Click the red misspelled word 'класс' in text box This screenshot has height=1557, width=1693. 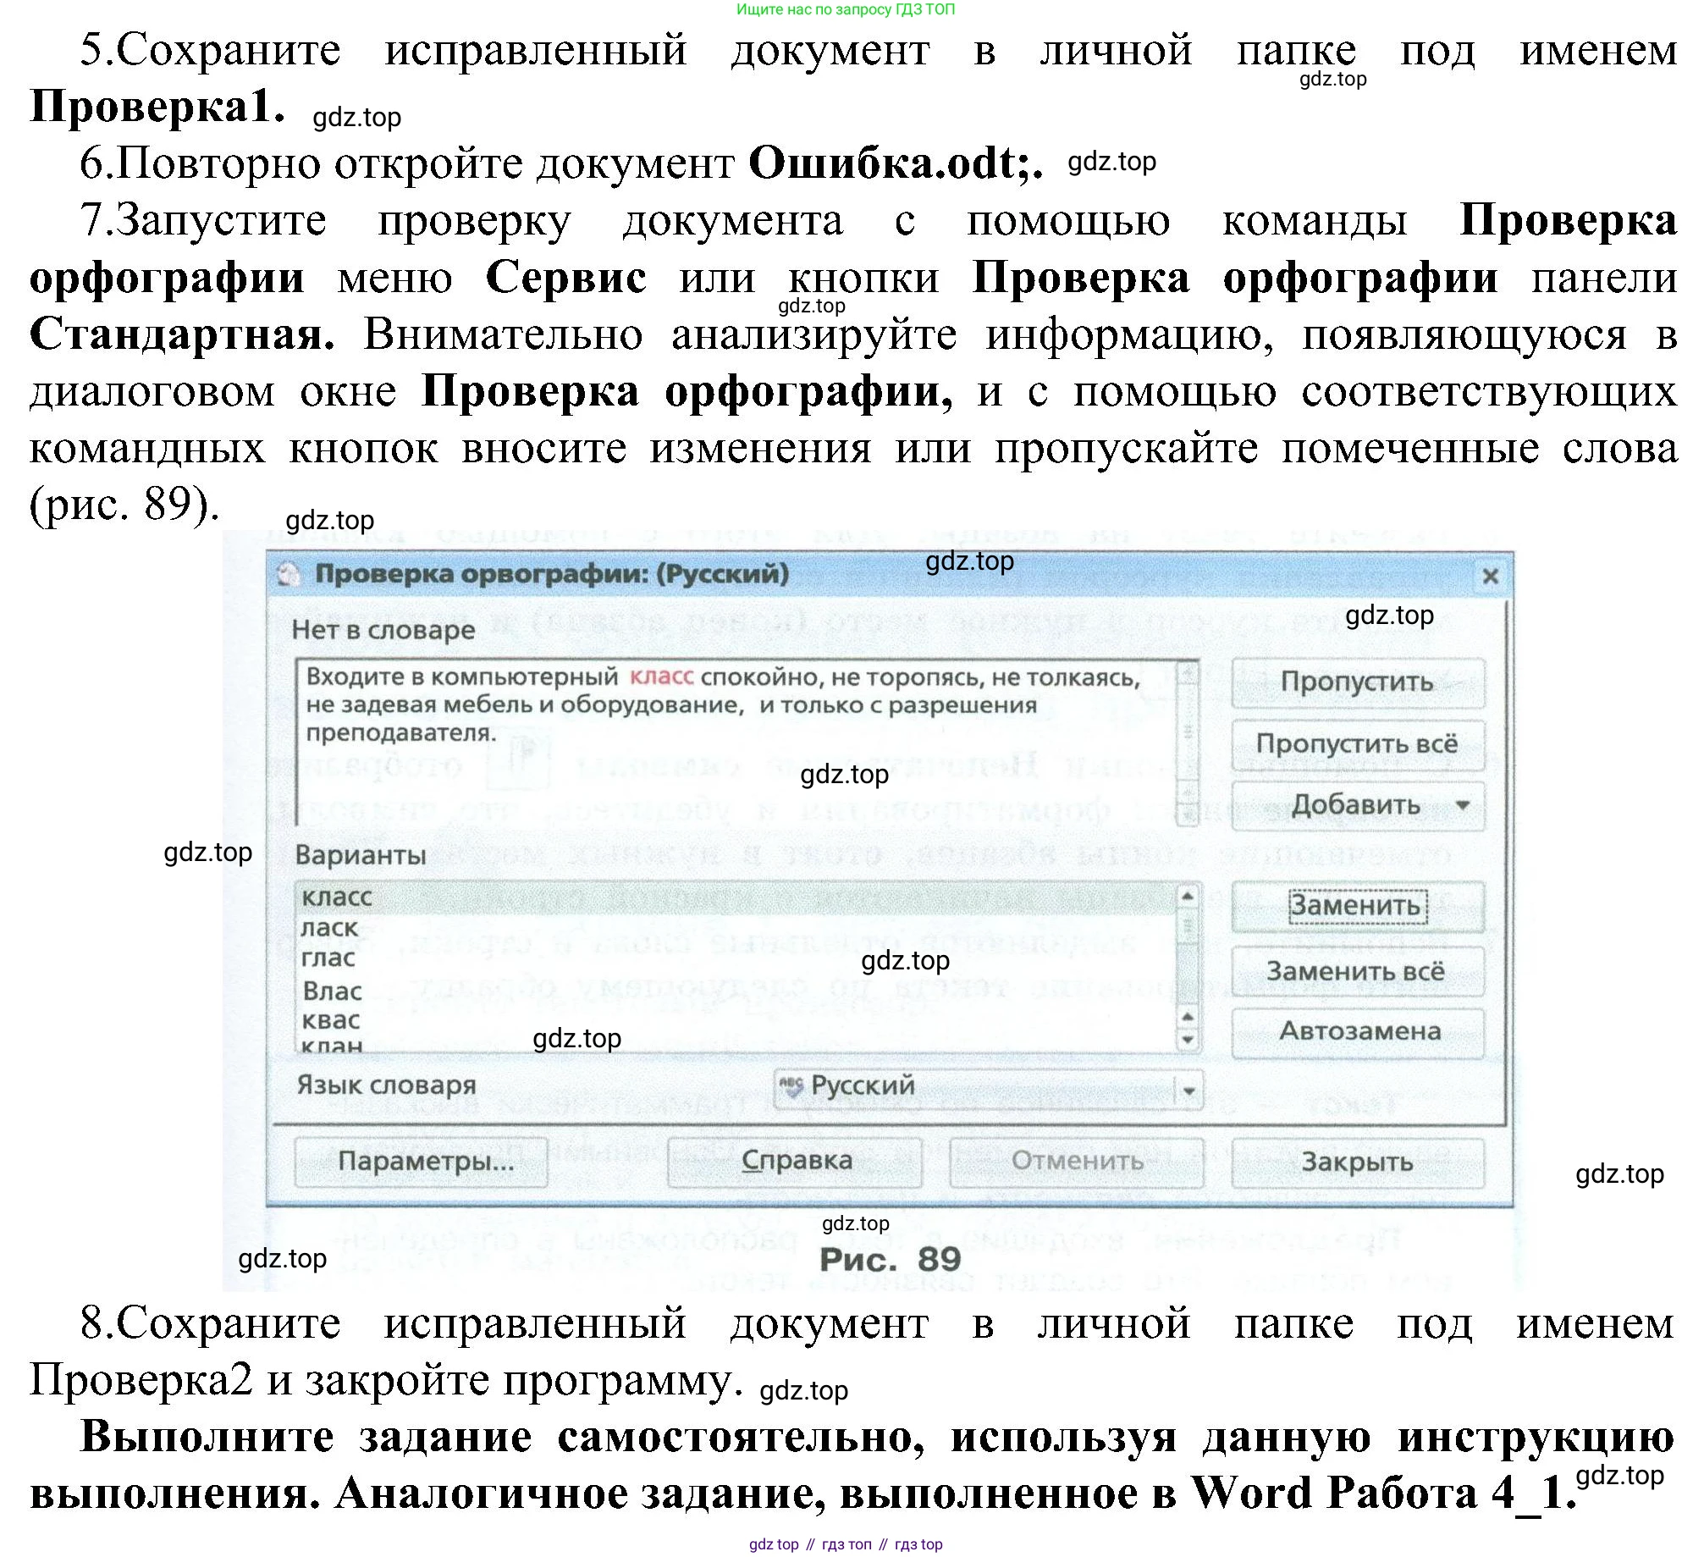[x=661, y=677]
